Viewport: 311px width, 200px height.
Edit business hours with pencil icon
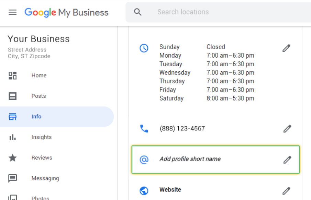coord(286,48)
